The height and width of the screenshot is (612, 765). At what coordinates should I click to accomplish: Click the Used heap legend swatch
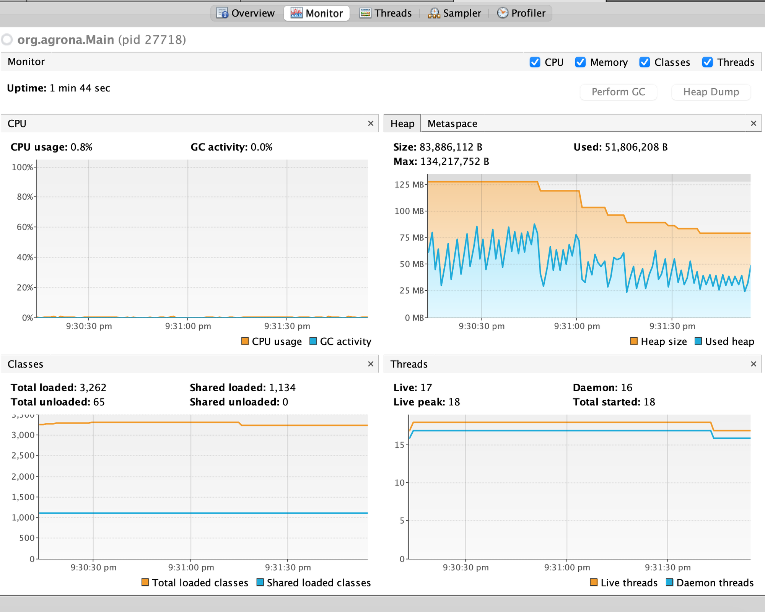click(x=698, y=341)
